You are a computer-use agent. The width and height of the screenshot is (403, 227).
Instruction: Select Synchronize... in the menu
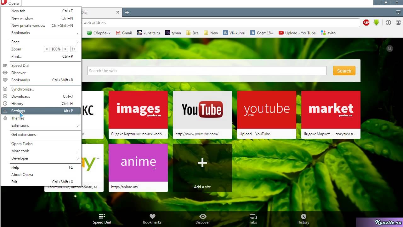41,89
